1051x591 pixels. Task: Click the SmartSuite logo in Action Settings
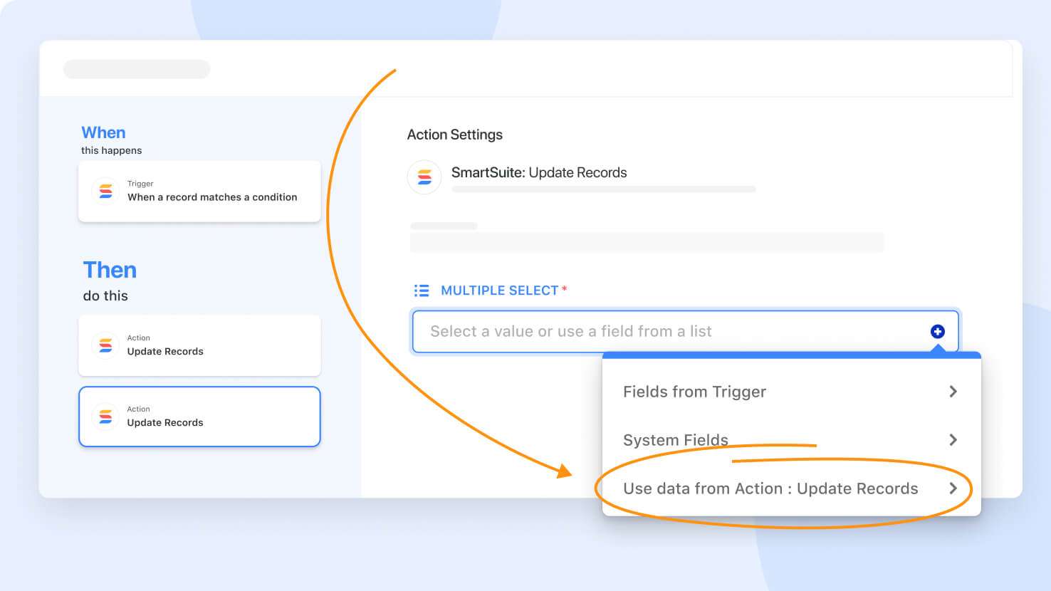point(424,177)
